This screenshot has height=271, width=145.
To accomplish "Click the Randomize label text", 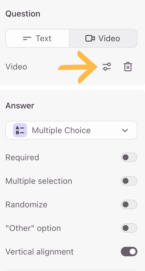I will point(27,205).
